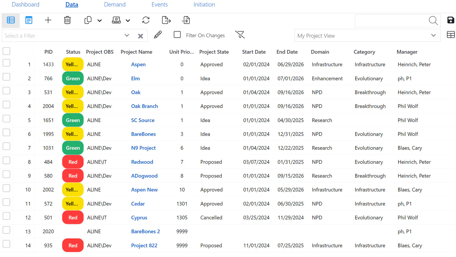Clear the selected filter with X
The image size is (456, 257).
click(141, 36)
